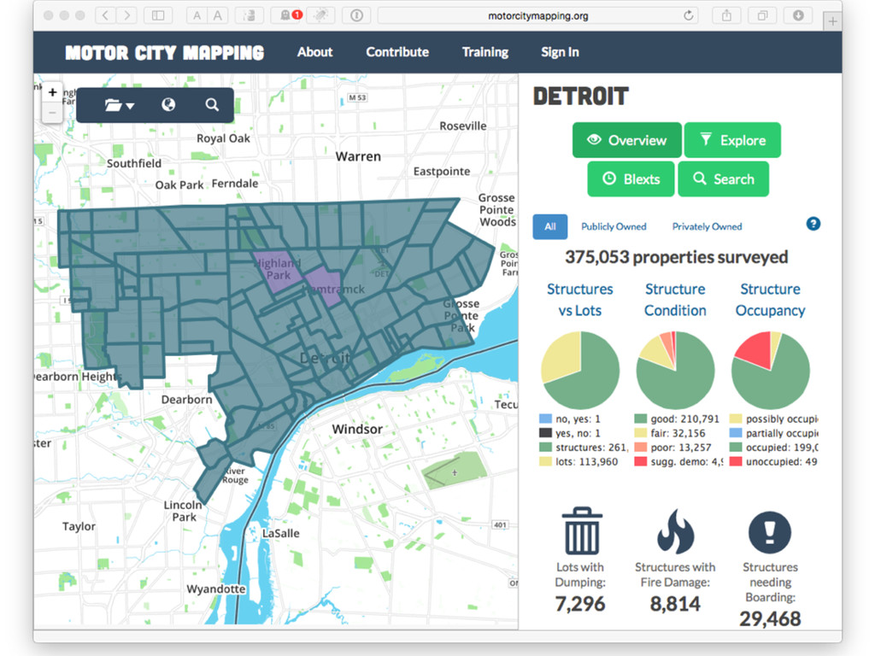This screenshot has width=875, height=656.
Task: Click the Highland Park purple area on map
Action: pyautogui.click(x=277, y=271)
